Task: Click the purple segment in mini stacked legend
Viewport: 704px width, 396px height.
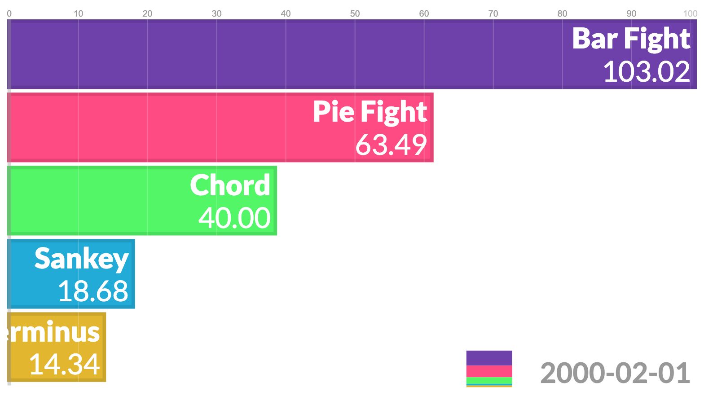Action: click(489, 358)
